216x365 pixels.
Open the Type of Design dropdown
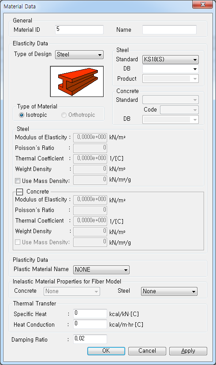pyautogui.click(x=79, y=55)
